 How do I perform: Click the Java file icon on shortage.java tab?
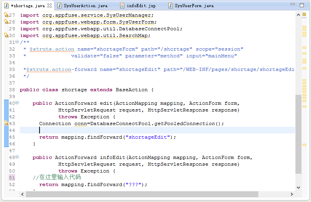6,6
